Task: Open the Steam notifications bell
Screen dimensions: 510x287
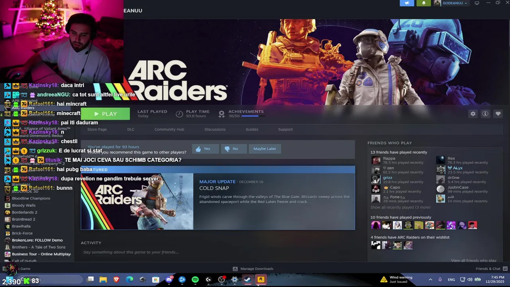Action: point(424,3)
